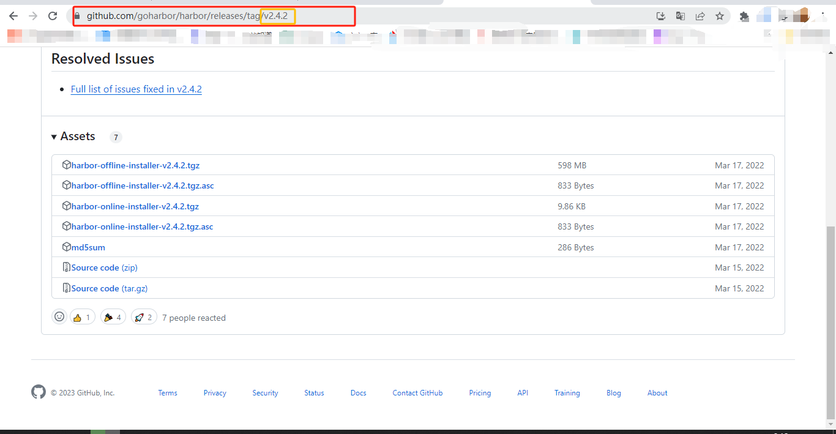Click Mar 17, 2022 date in md5sum row

(x=739, y=247)
